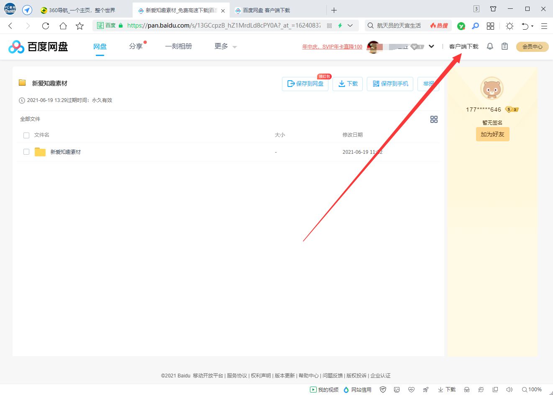Click the browser home icon
This screenshot has height=395, width=553.
click(63, 26)
